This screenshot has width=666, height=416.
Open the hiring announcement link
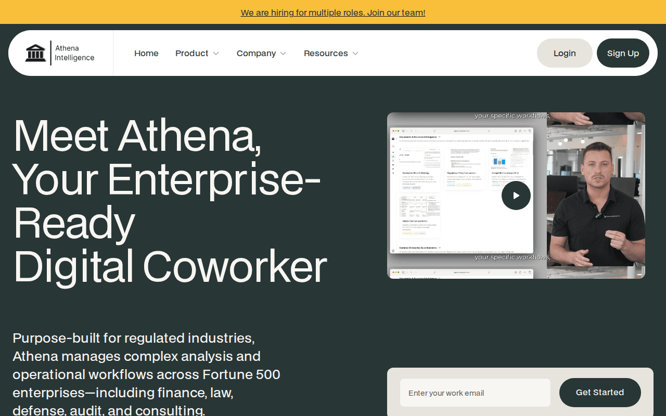click(x=333, y=12)
